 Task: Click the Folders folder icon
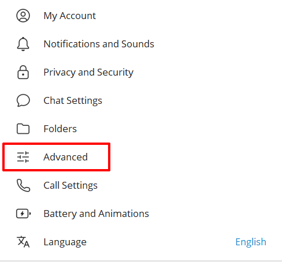(23, 129)
